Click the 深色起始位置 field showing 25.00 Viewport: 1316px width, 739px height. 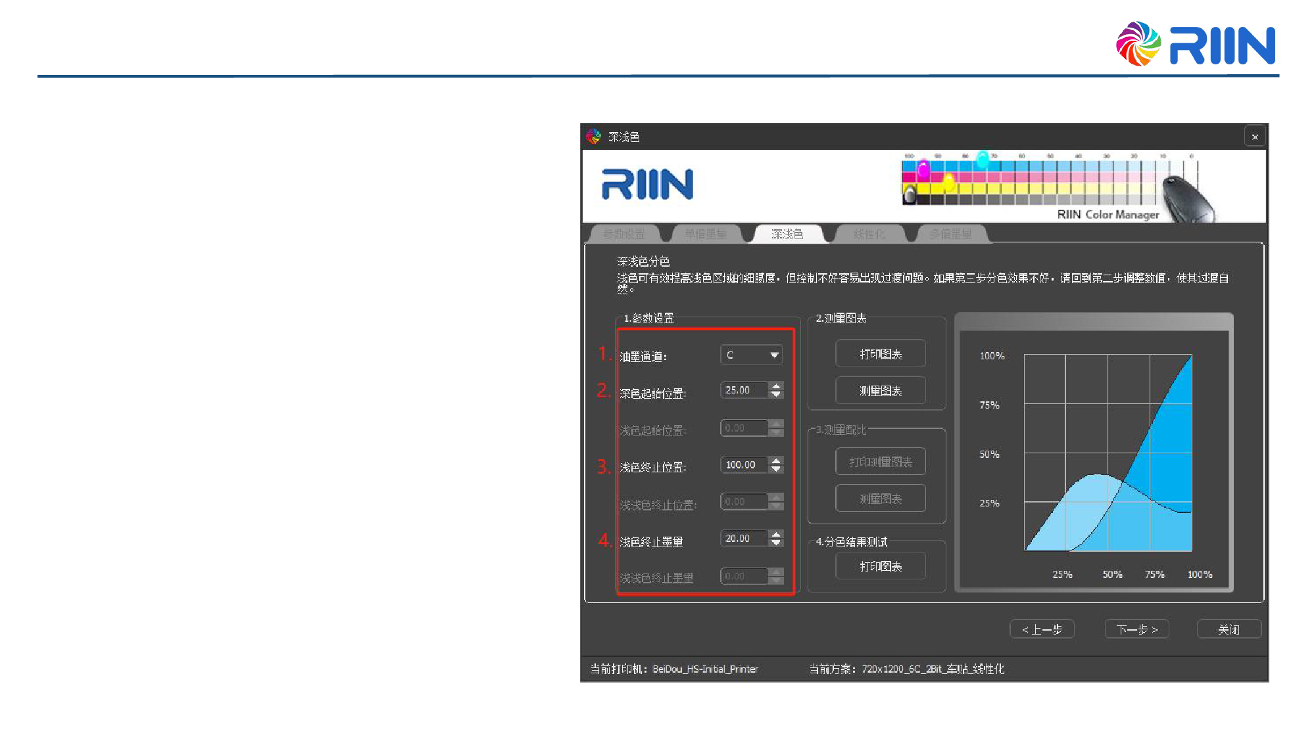pos(743,390)
